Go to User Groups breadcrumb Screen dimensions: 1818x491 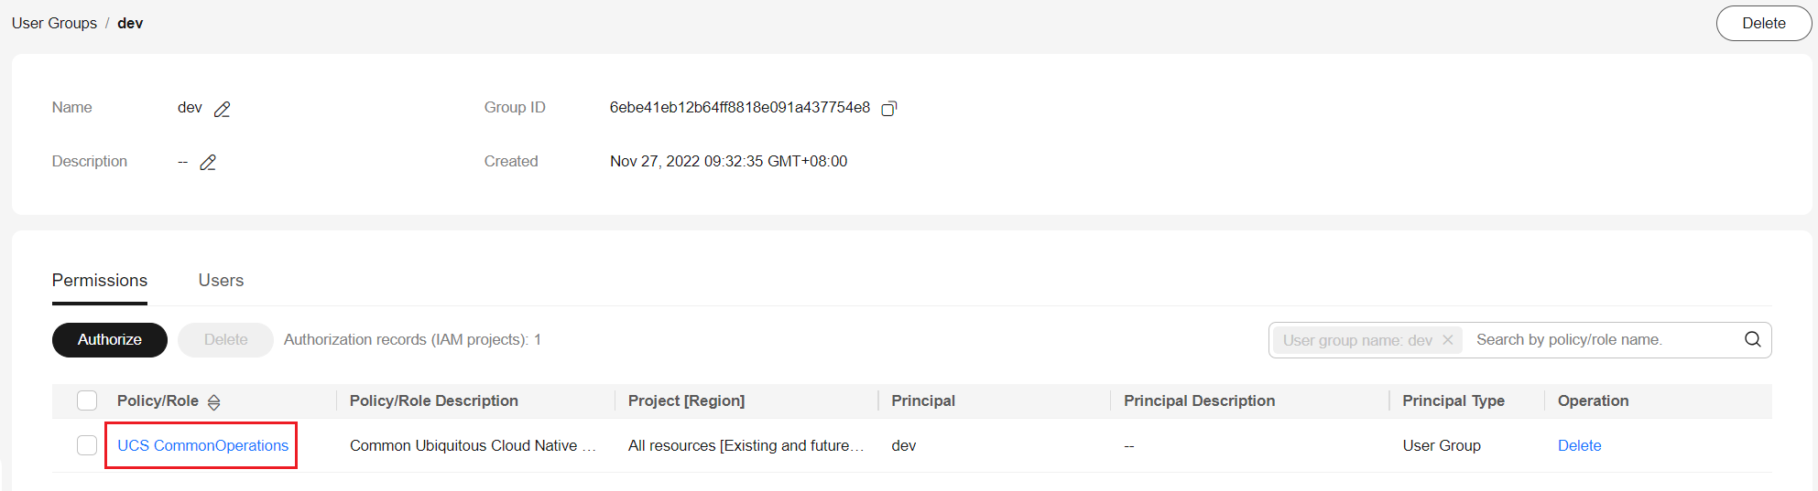(x=54, y=23)
